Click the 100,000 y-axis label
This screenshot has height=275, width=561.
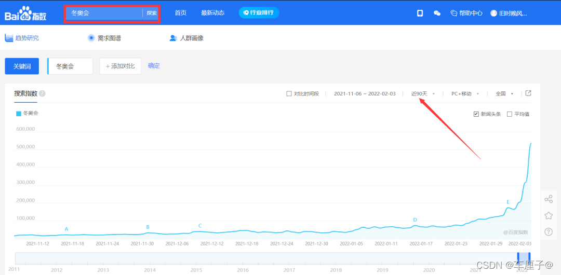25,218
